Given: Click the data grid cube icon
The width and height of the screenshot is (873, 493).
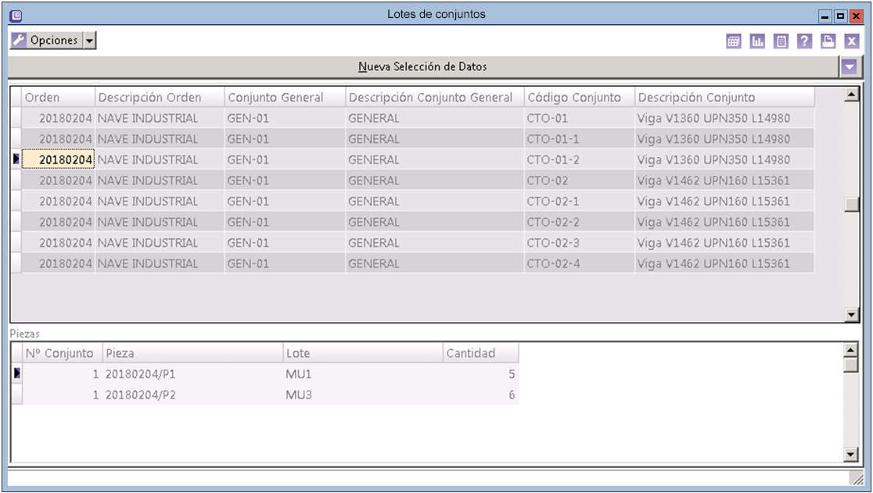Looking at the screenshot, I should pyautogui.click(x=734, y=42).
